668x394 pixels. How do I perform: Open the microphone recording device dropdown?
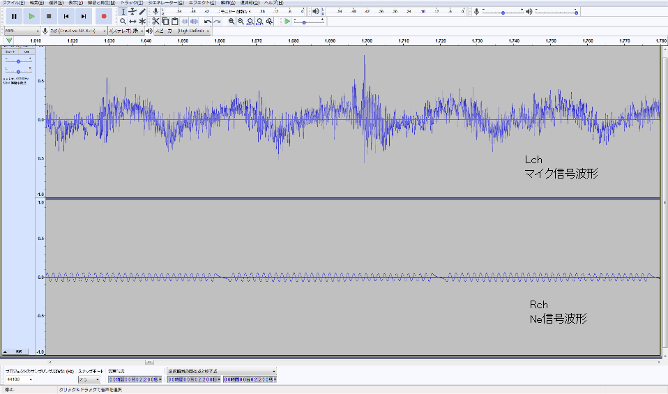(78, 31)
